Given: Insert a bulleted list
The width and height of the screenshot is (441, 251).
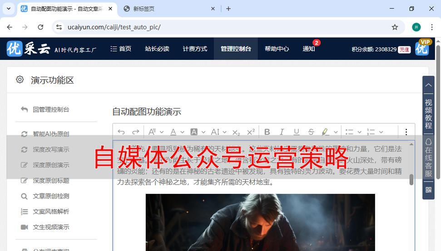Looking at the screenshot, I should [349, 132].
